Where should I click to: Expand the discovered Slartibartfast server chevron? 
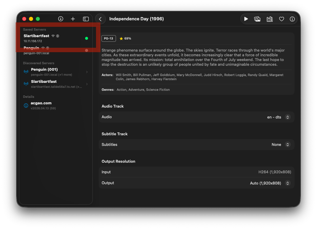click(87, 84)
